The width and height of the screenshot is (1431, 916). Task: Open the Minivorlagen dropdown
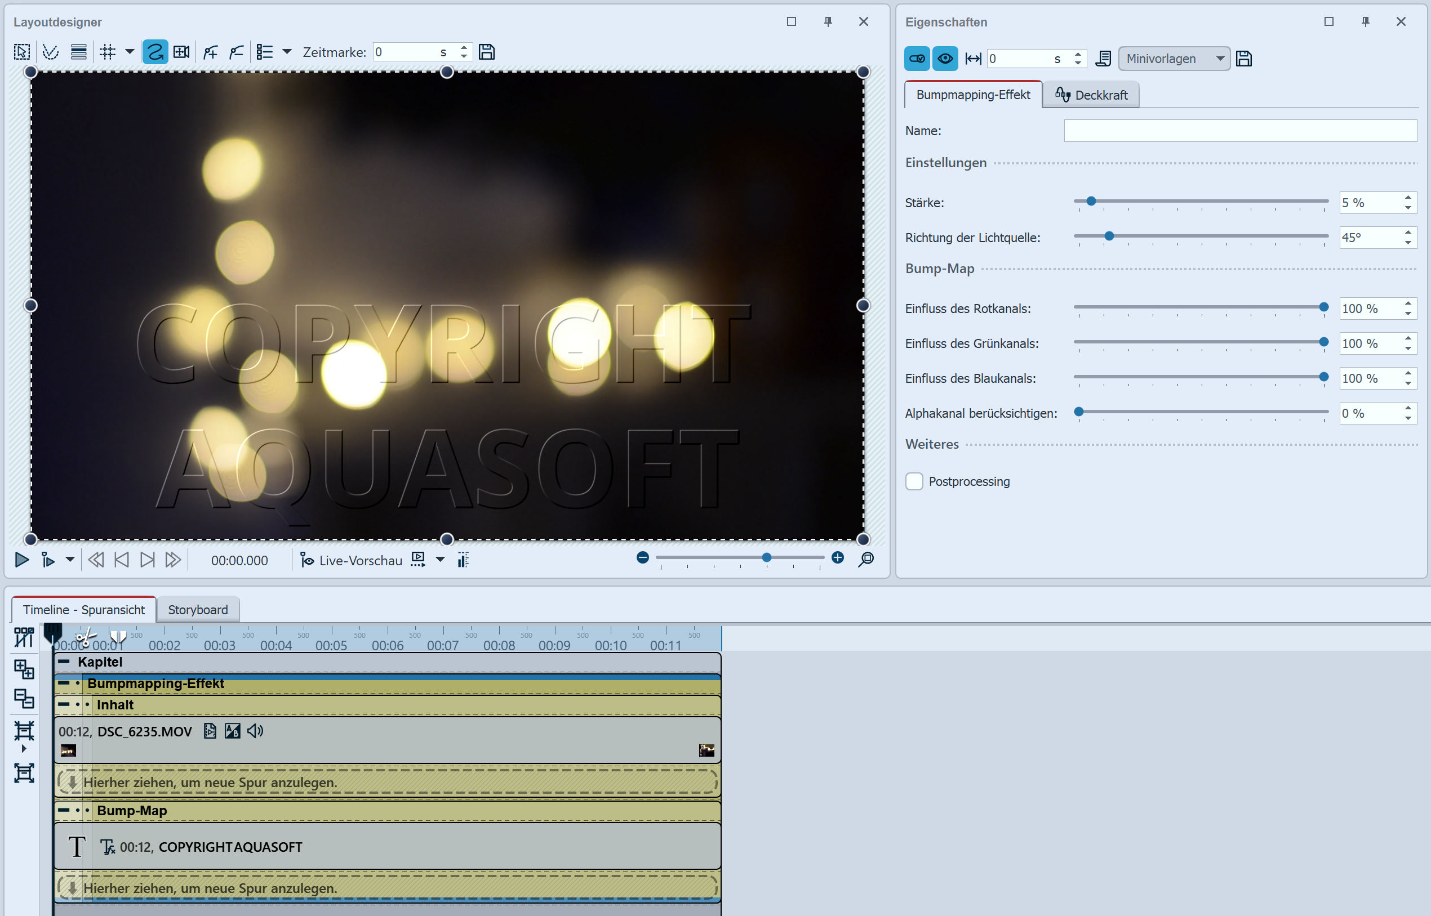(x=1174, y=59)
